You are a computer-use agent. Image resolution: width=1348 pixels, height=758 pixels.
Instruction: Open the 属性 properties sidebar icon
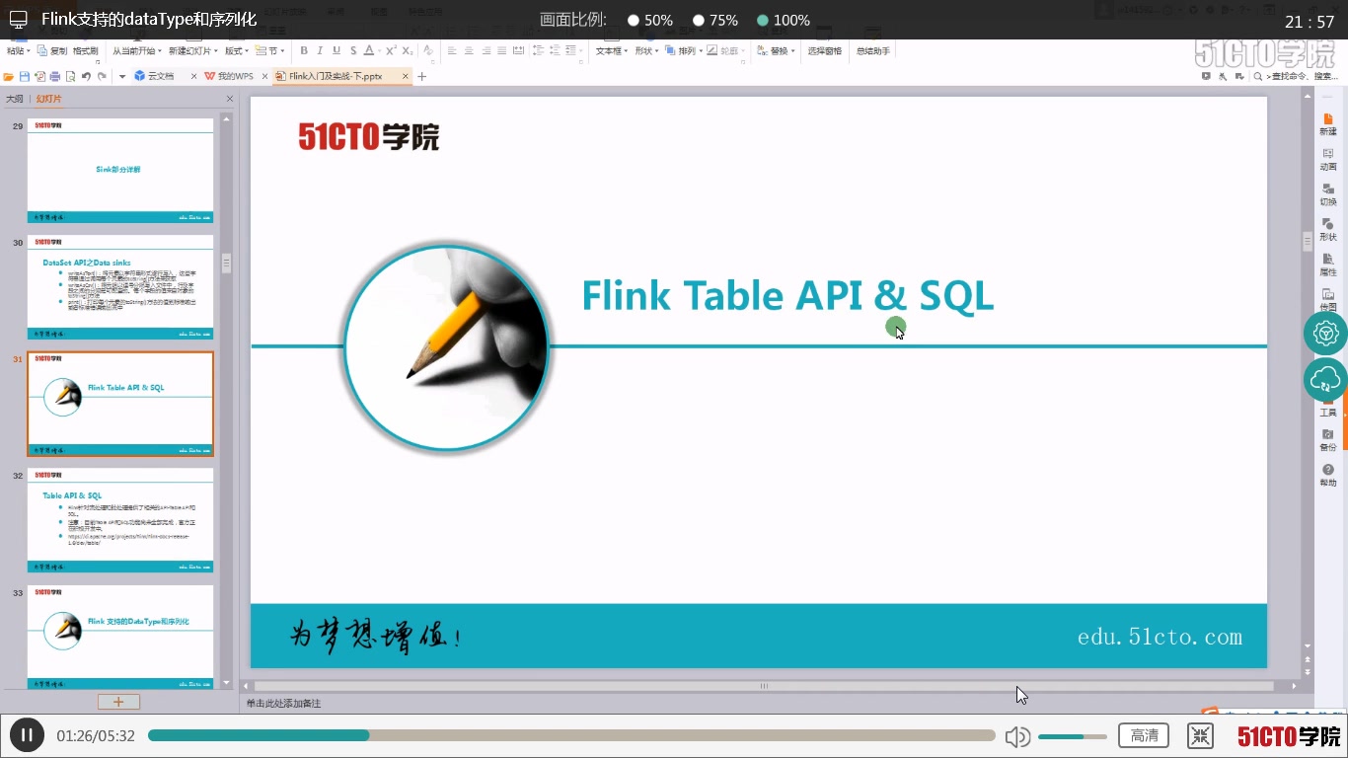coord(1328,265)
